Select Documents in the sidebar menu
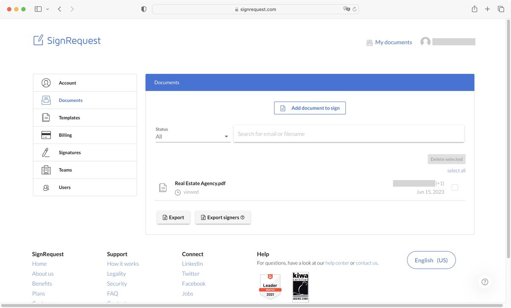 coord(71,101)
